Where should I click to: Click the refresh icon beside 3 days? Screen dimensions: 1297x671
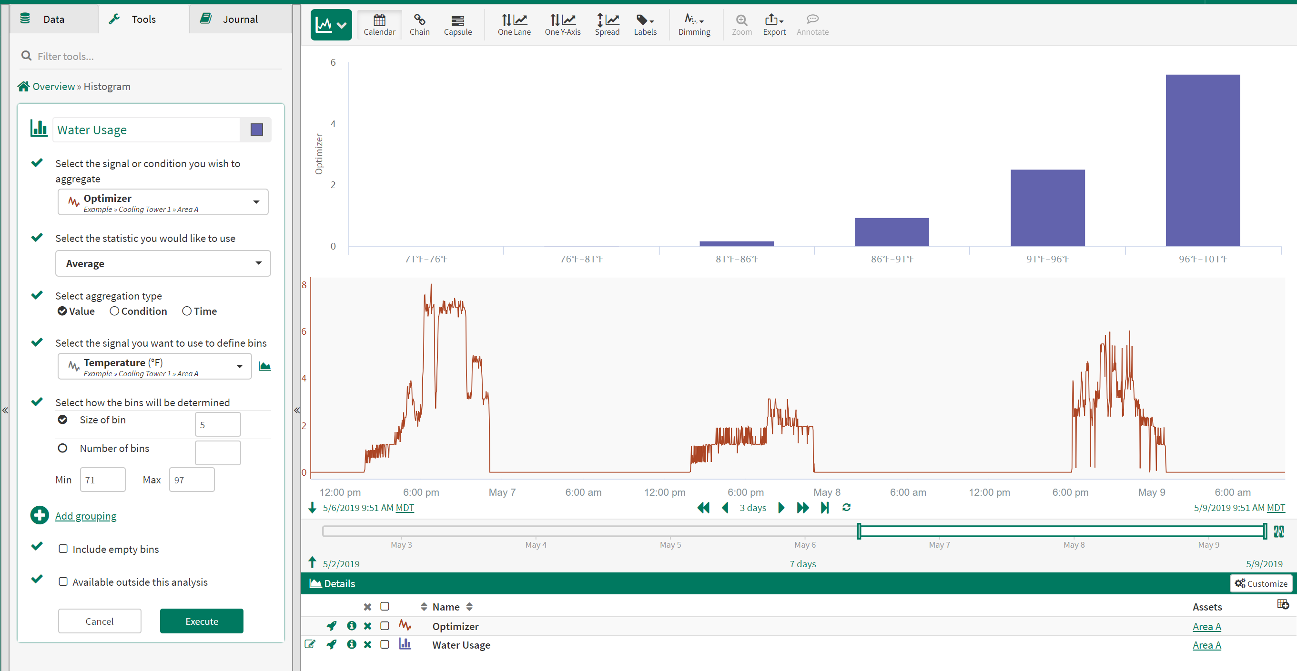pyautogui.click(x=846, y=507)
